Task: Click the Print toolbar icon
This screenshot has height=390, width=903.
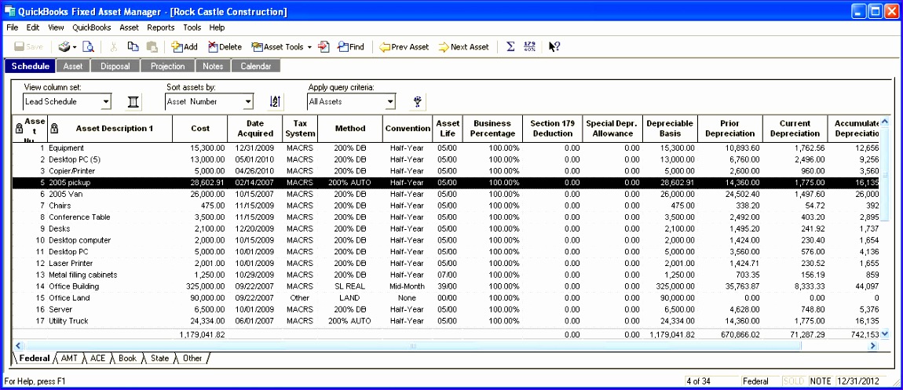Action: 64,47
